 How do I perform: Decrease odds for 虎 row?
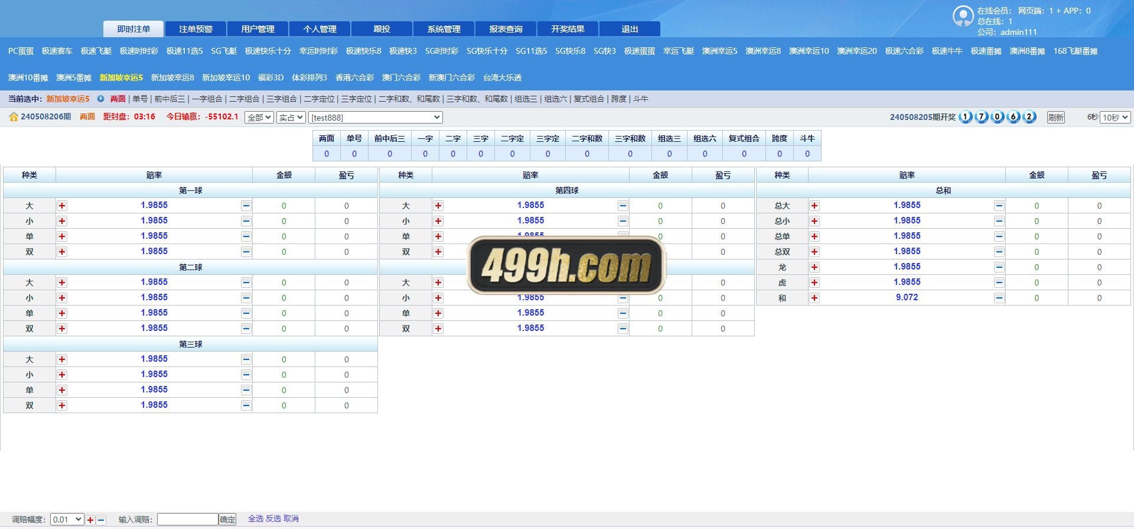pos(999,283)
